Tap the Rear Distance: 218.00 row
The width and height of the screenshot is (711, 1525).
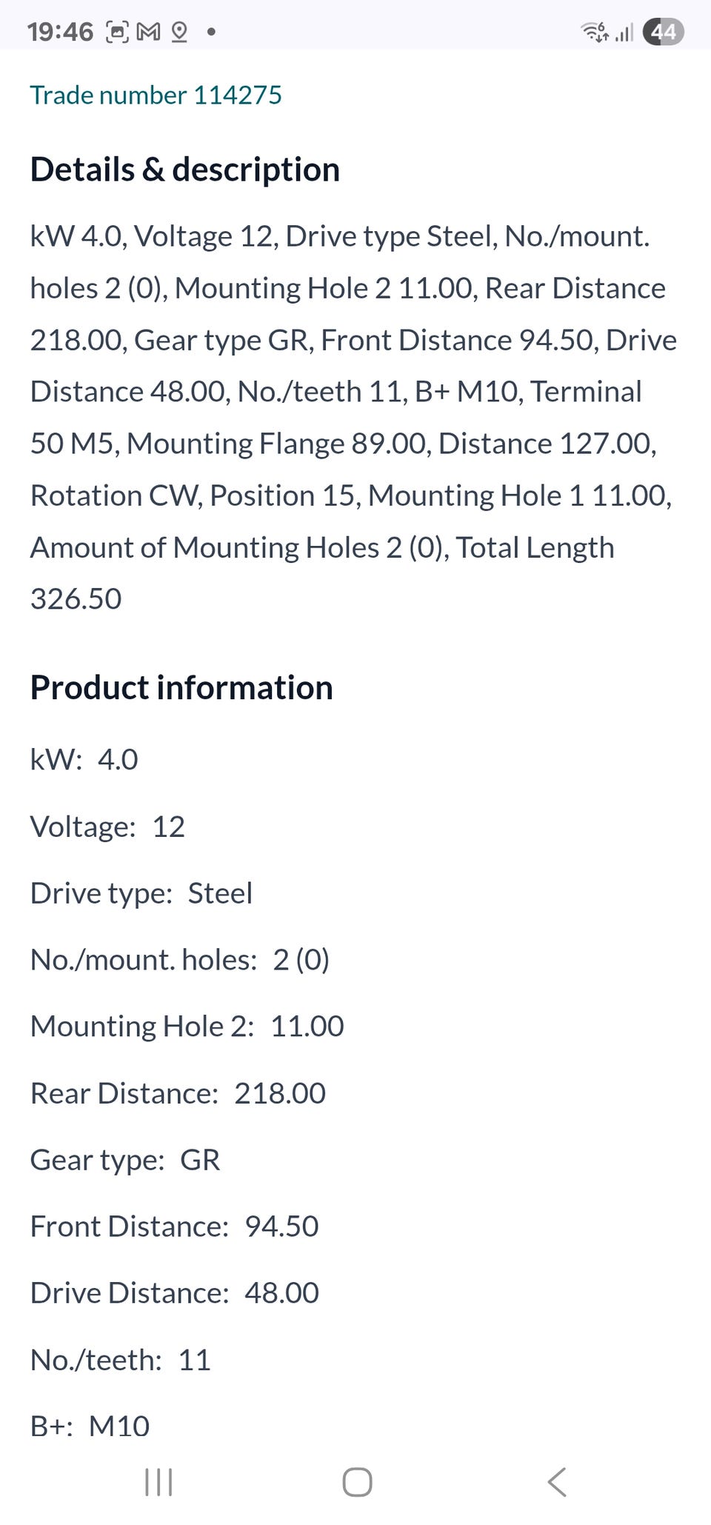[178, 1093]
